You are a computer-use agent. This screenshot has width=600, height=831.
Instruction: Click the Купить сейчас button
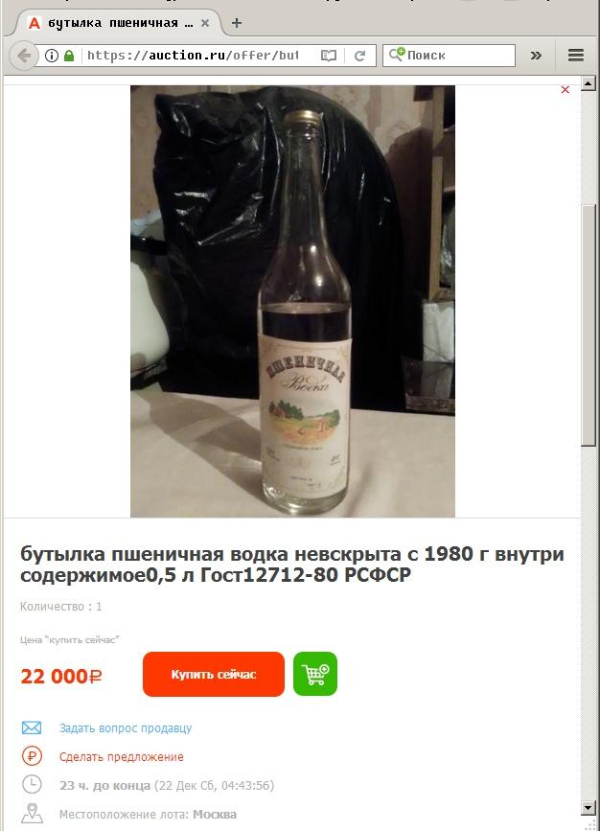[x=214, y=674]
